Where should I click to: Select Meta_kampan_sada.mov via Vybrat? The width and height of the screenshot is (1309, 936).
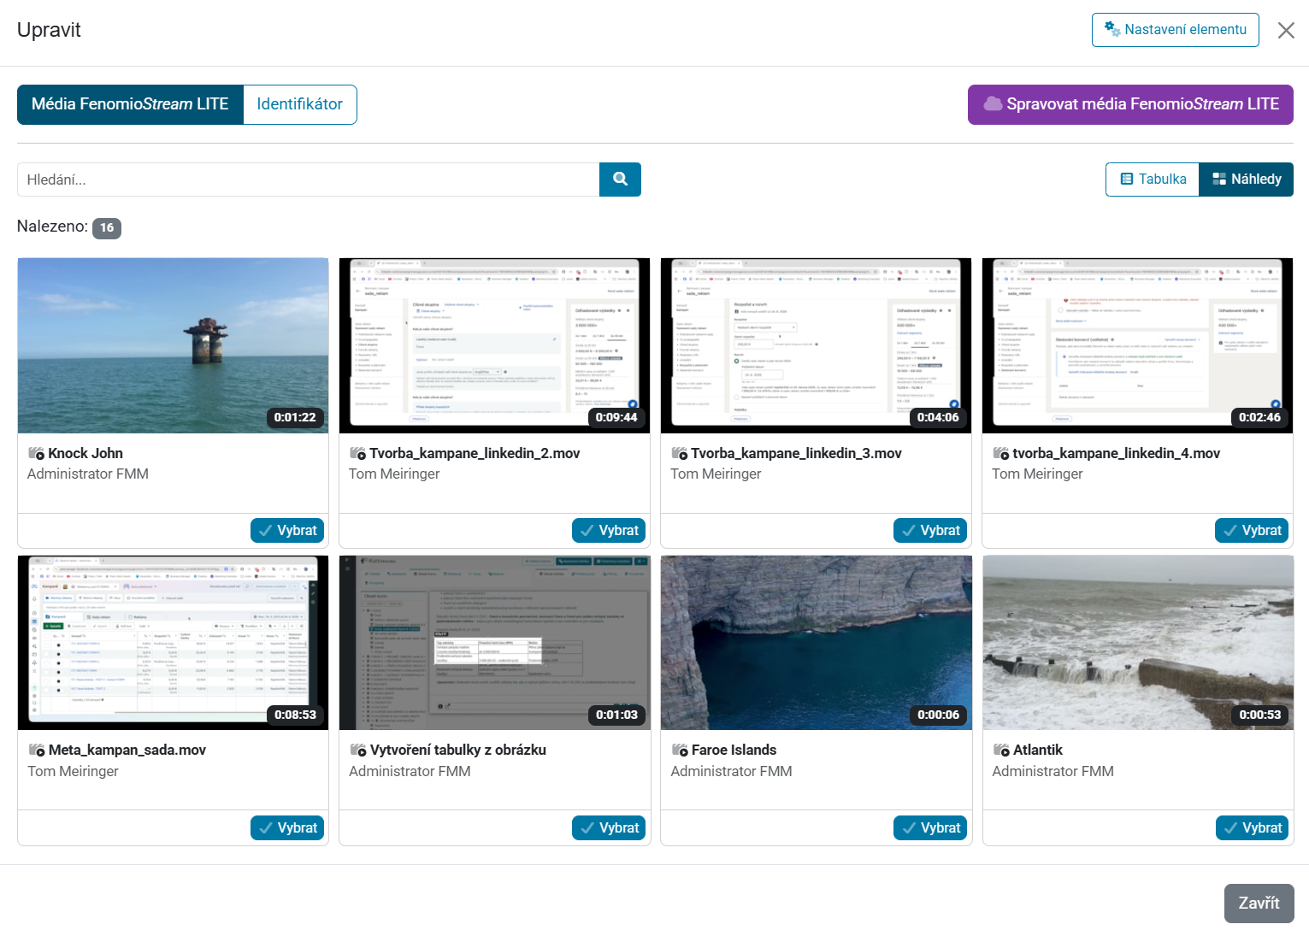[287, 828]
